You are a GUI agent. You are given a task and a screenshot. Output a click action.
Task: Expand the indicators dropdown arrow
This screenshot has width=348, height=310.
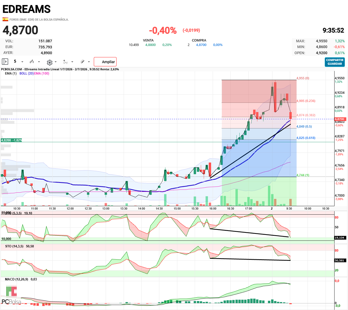[x=72, y=62]
